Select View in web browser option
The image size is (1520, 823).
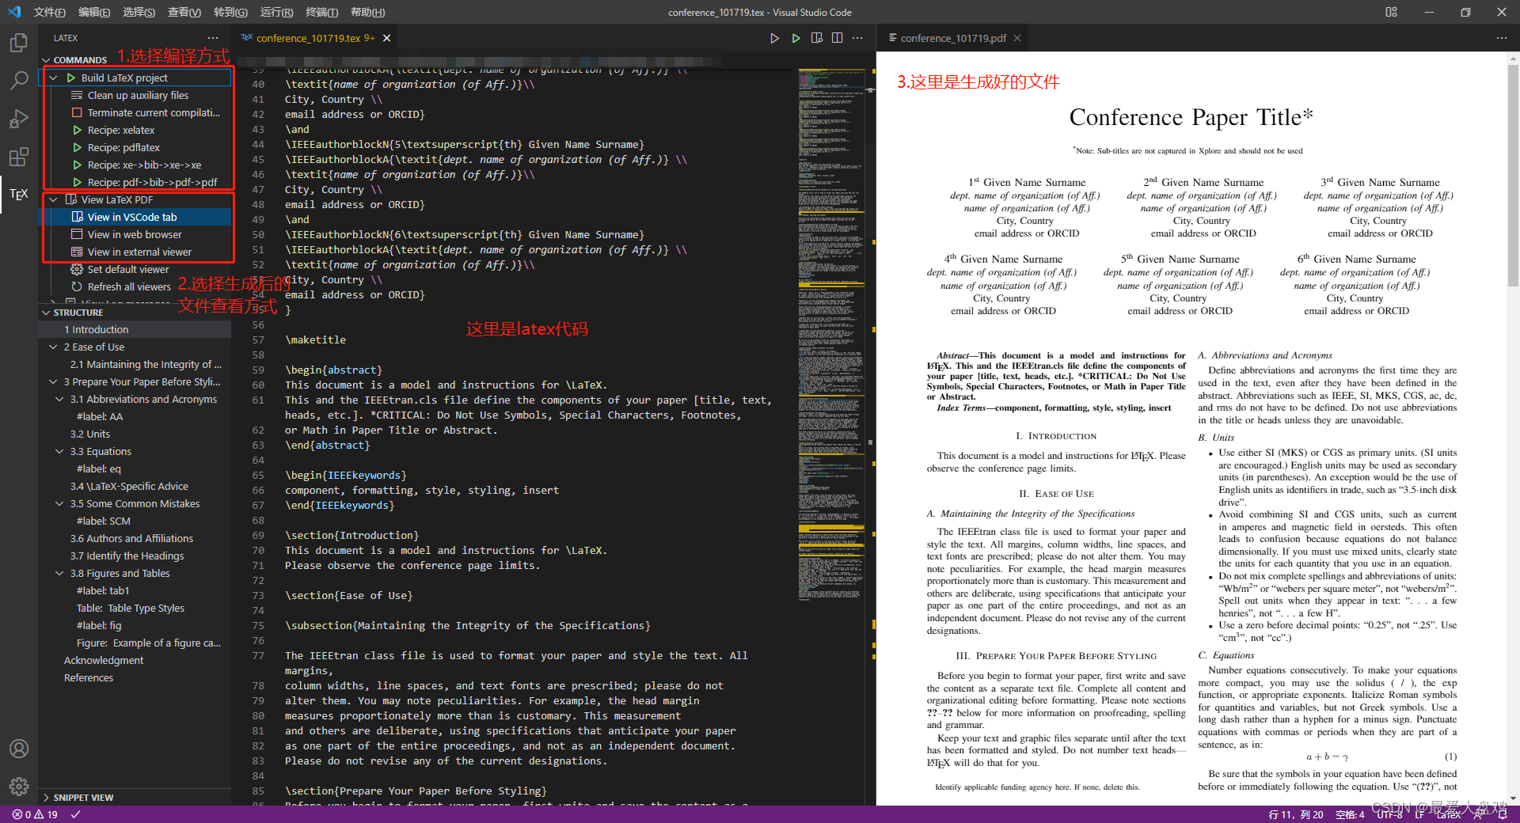(135, 234)
